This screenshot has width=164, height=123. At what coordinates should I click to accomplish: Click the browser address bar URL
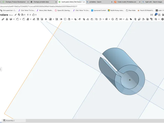tap(39, 6)
